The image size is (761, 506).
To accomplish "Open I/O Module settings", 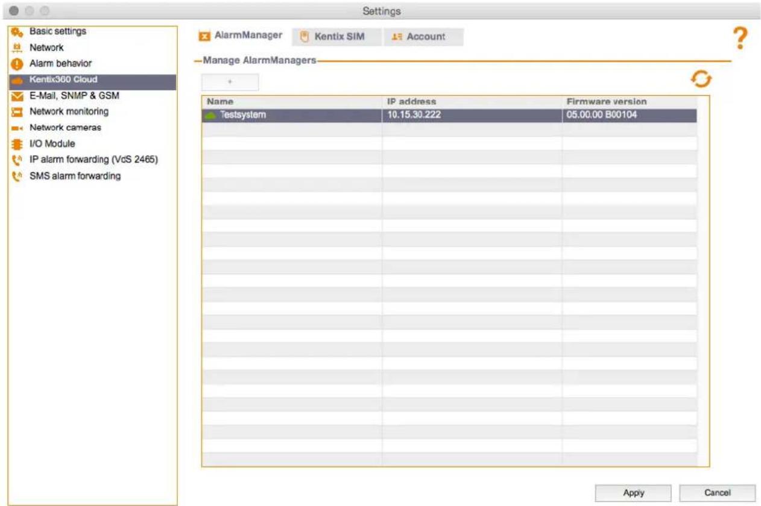I will (52, 144).
